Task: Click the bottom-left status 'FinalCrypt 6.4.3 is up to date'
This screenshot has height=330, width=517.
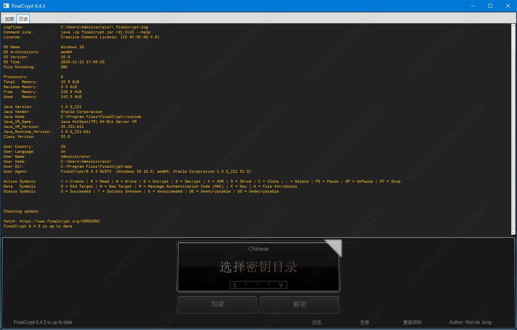Action: 43,322
